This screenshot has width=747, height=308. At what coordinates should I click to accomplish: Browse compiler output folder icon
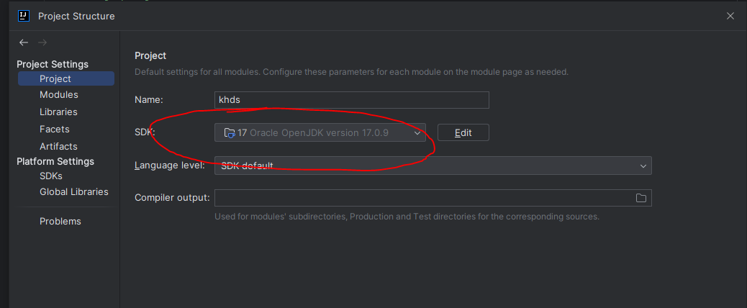point(640,198)
